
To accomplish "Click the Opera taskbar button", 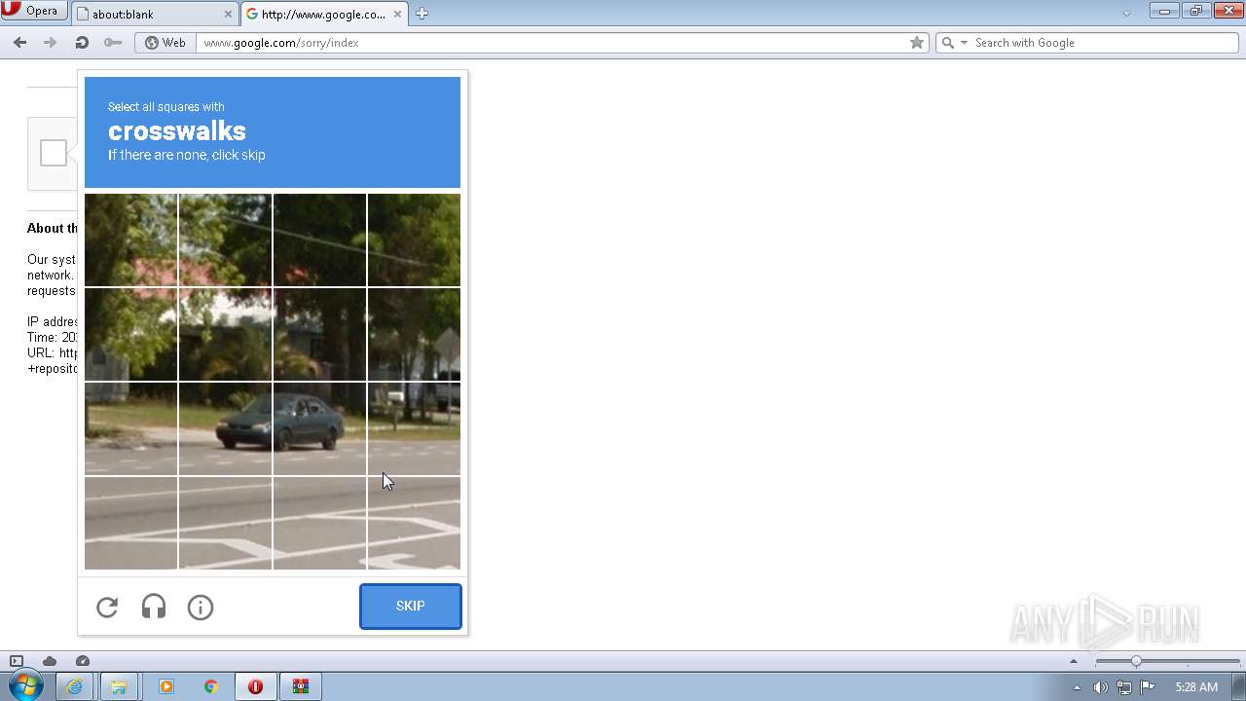I will [256, 686].
